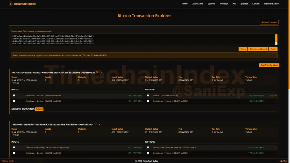The image size is (290, 163).
Task: Check Coinbase Prime output 170.31709112 checkbox
Action: tap(148, 153)
